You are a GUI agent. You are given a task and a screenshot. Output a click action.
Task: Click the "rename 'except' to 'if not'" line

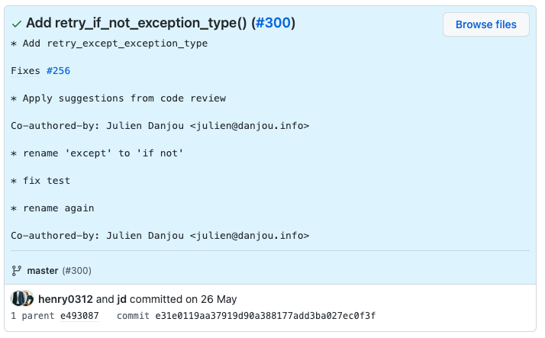tap(97, 153)
